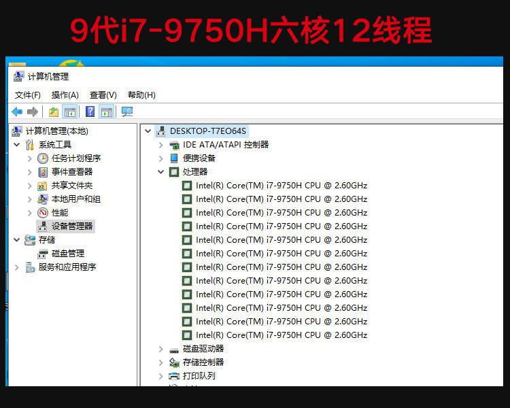
Task: Click the gray forward arrow icon
Action: coord(33,112)
